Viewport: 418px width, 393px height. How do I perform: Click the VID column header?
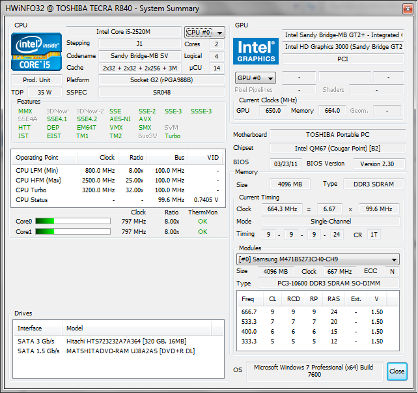click(x=206, y=158)
